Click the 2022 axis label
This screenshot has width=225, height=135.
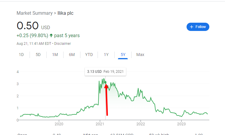coord(141,124)
